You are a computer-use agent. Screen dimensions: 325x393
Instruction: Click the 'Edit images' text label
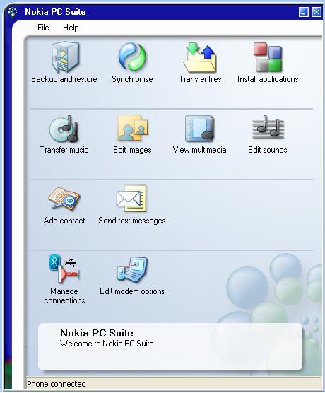pyautogui.click(x=132, y=150)
